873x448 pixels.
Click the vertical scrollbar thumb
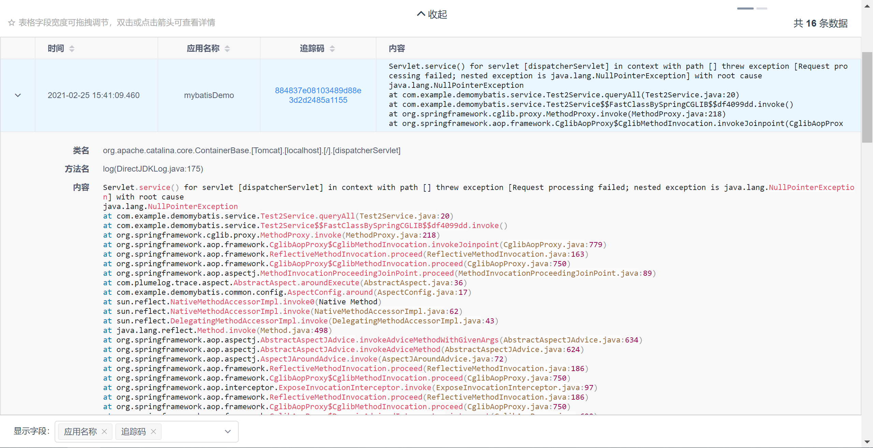coord(867,97)
